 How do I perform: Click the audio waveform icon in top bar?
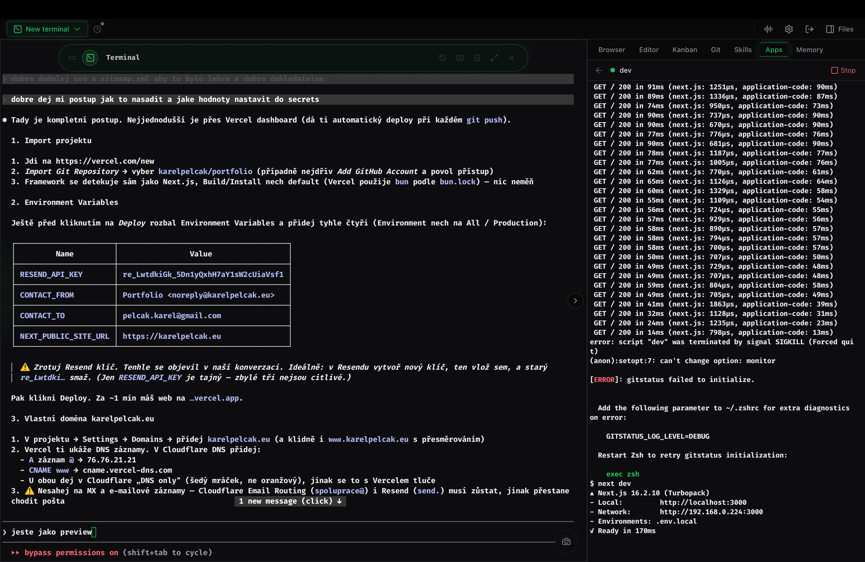(x=768, y=29)
